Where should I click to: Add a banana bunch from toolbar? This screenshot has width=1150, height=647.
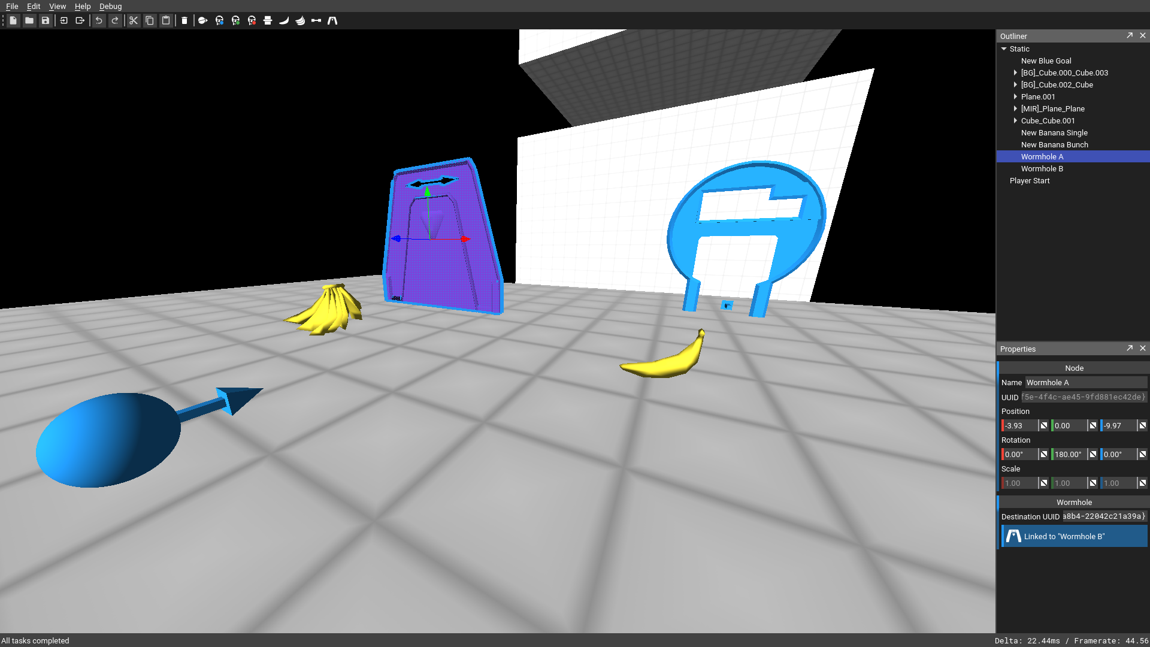pyautogui.click(x=300, y=20)
